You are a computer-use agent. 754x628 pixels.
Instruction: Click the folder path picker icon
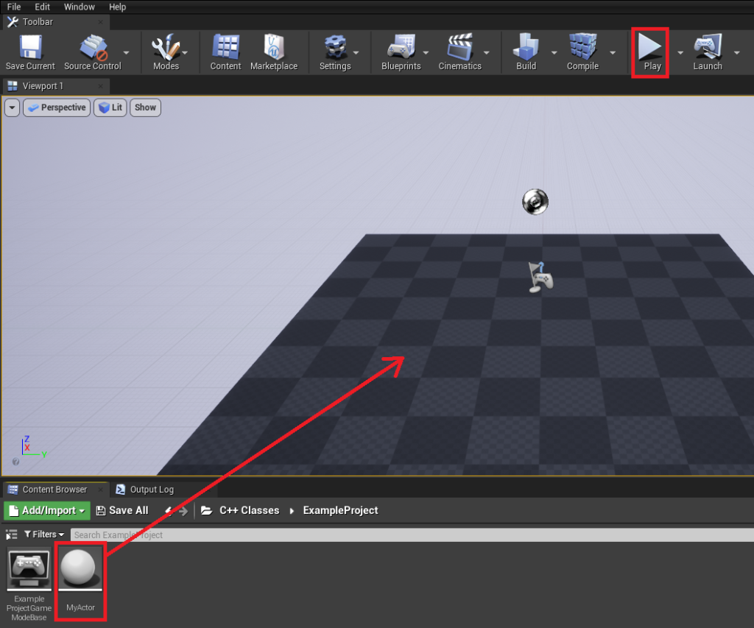(x=206, y=511)
